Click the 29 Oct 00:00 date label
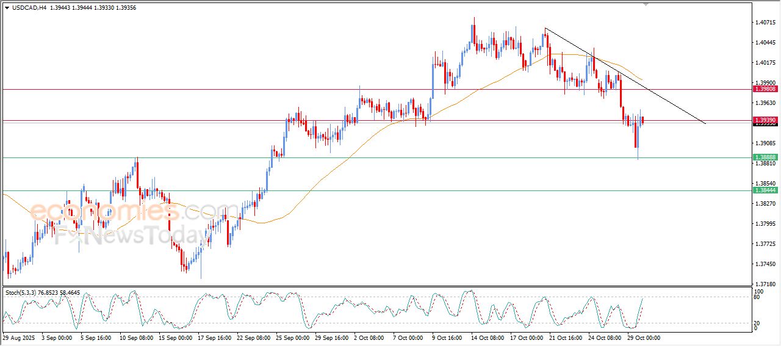This screenshot has width=781, height=346. pos(644,337)
